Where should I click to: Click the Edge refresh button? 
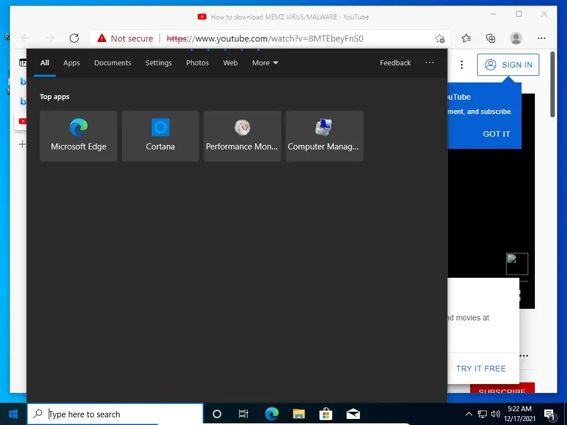(x=74, y=38)
